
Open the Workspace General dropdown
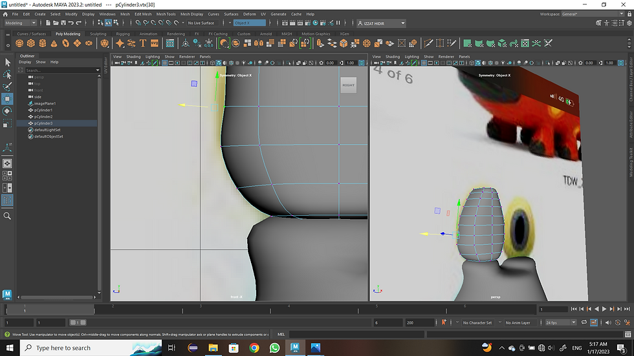(x=593, y=14)
